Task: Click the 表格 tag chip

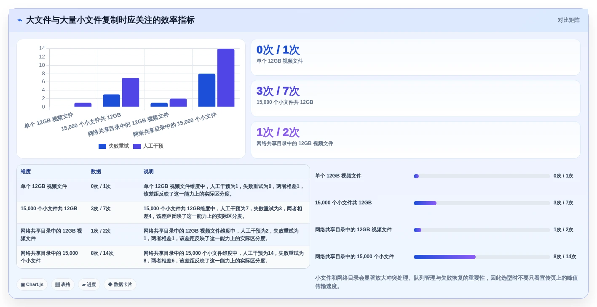Action: 63,285
